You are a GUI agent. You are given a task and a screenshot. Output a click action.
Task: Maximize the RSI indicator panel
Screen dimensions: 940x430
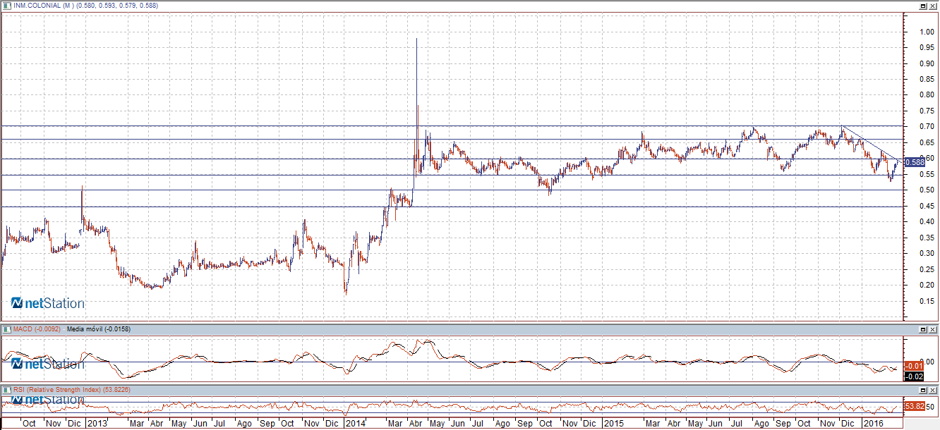[922, 389]
